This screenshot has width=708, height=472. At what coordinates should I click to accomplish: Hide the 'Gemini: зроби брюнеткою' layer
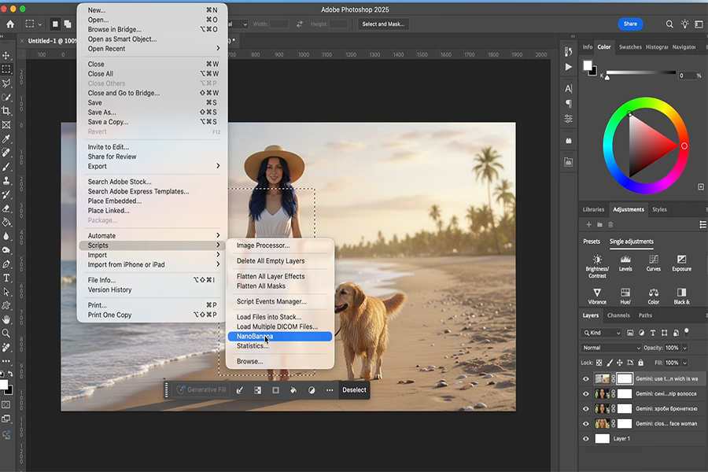[x=586, y=409]
